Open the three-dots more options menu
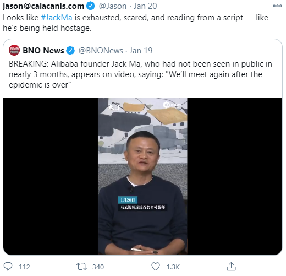Screen dimensions: 286x276 (x=277, y=6)
